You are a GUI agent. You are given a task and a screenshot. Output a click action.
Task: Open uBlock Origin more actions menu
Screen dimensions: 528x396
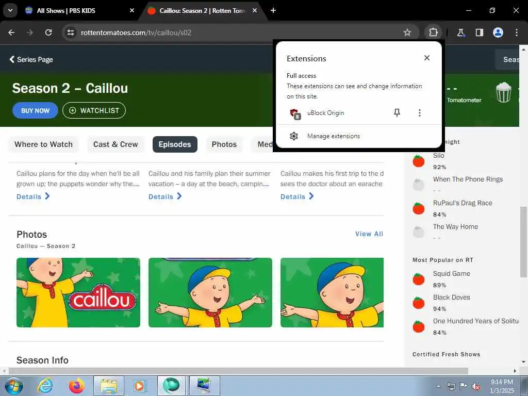[419, 113]
